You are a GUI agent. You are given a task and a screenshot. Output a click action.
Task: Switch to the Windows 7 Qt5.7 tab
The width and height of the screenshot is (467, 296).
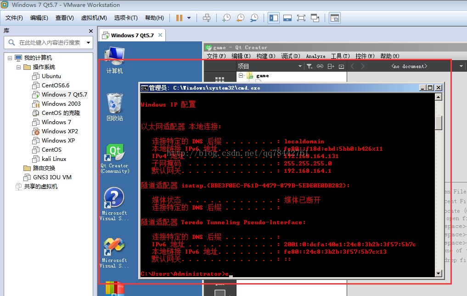[x=132, y=35]
